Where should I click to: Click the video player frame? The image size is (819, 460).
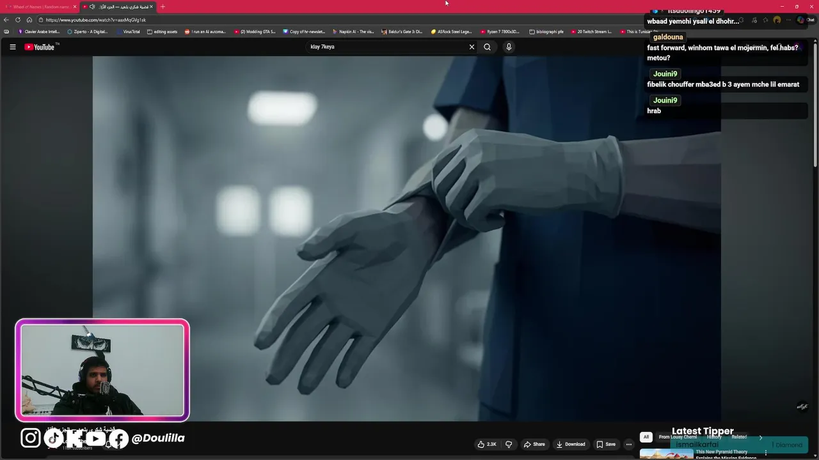(x=407, y=238)
